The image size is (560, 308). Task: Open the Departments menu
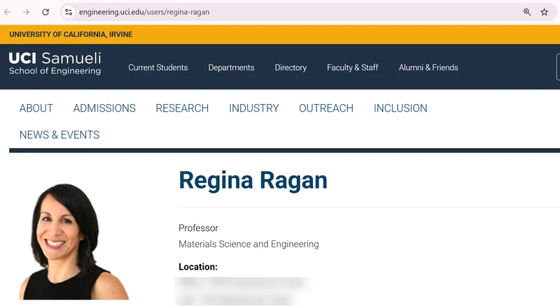click(x=231, y=67)
